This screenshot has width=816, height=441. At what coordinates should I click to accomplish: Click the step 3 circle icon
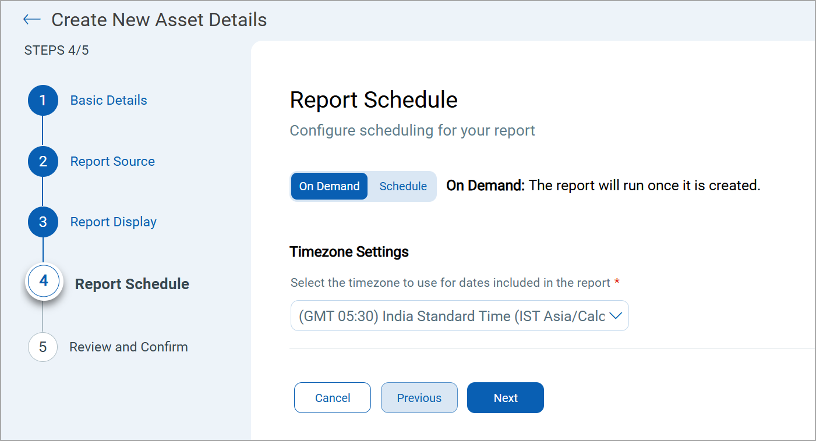coord(43,222)
